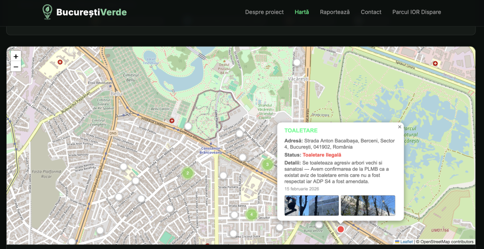The height and width of the screenshot is (249, 484).
Task: Click the BucureștiVerde leaf logo icon
Action: coord(47,12)
